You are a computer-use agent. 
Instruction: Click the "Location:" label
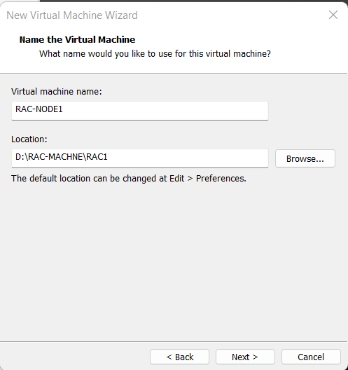coord(29,139)
